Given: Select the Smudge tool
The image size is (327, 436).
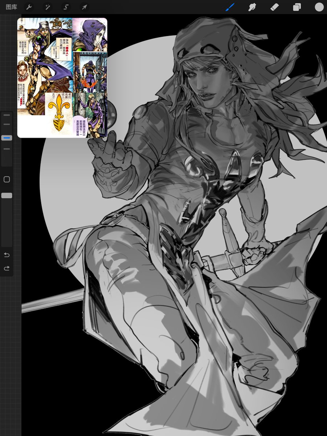Looking at the screenshot, I should [252, 7].
